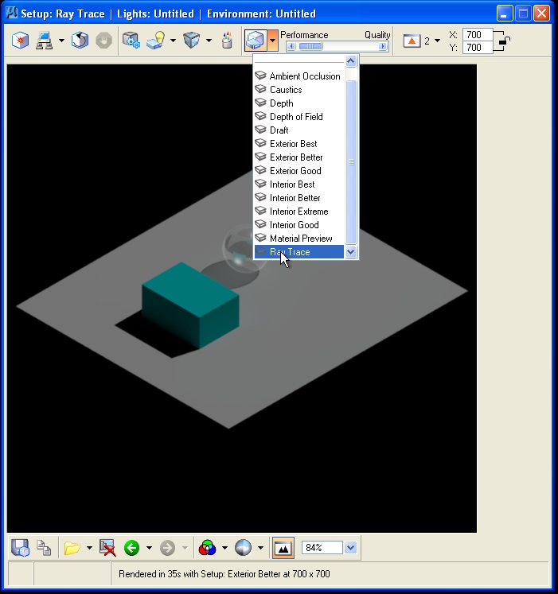The image size is (558, 594).
Task: Click the setup list scrollbar thumb
Action: [x=351, y=162]
